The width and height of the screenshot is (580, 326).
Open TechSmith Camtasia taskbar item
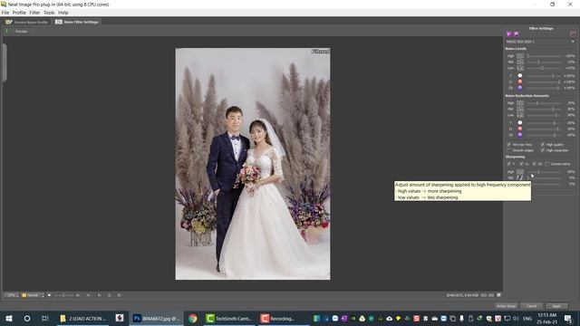point(228,318)
